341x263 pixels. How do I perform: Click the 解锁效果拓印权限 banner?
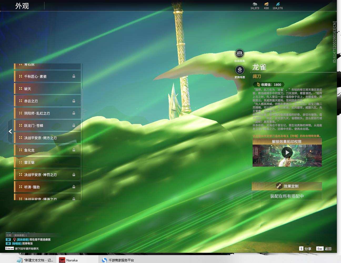coord(287,142)
